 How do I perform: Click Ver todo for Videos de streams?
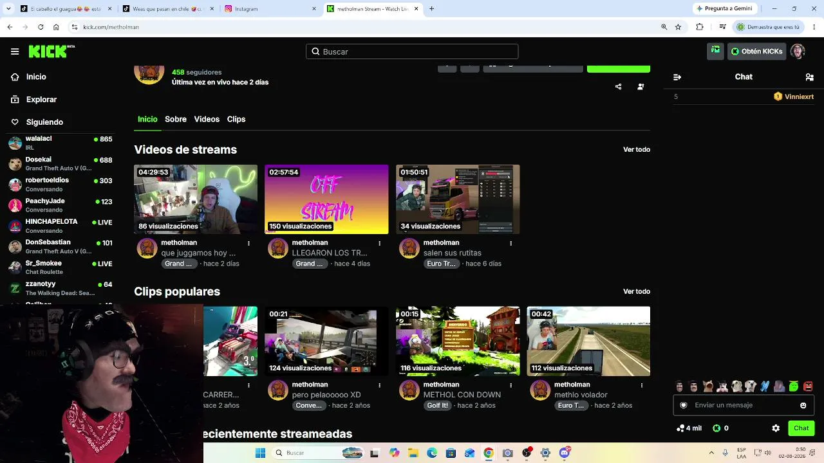pyautogui.click(x=637, y=149)
